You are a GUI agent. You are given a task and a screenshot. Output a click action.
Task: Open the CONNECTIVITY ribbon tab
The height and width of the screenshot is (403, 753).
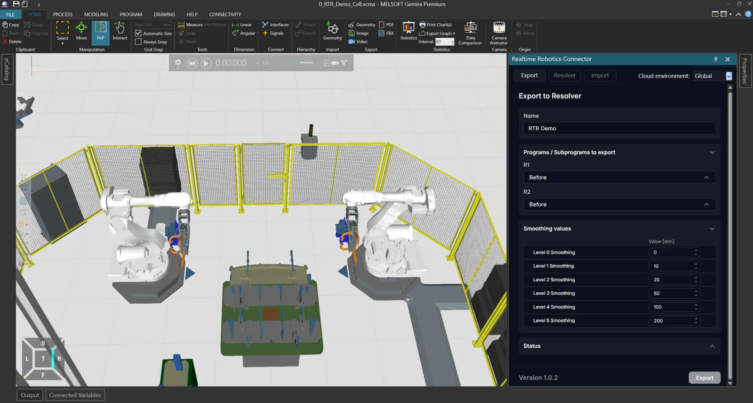point(225,15)
